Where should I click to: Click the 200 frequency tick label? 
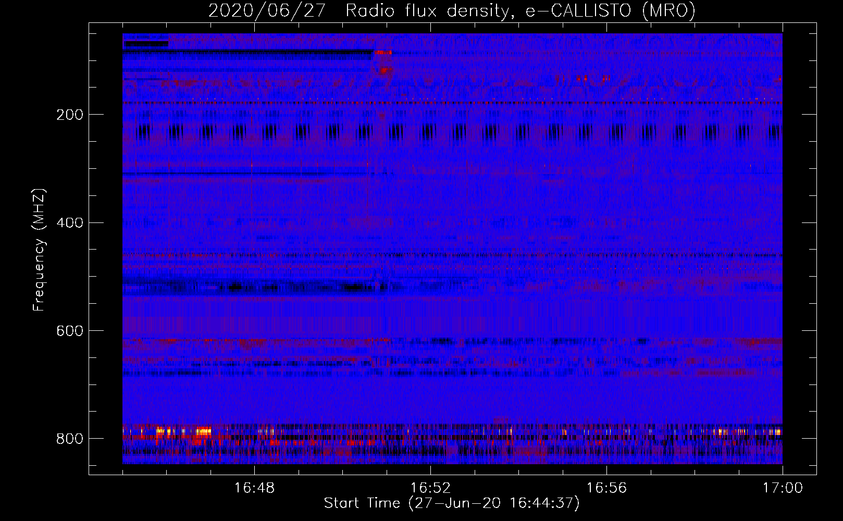[x=70, y=115]
